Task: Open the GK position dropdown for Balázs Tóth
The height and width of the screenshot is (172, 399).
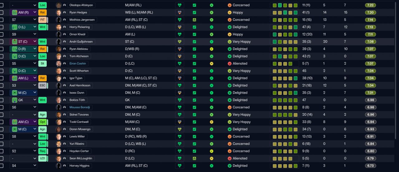Action: (x=23, y=100)
